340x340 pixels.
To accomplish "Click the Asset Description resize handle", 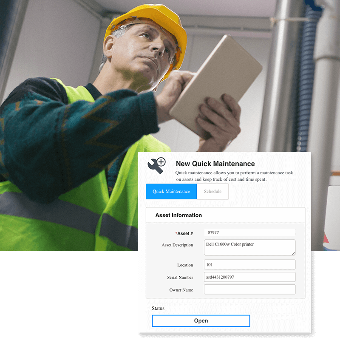I will coord(293,253).
